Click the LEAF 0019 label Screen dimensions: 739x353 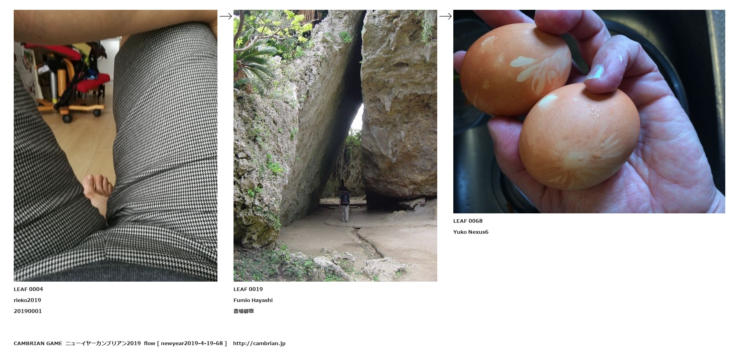click(x=248, y=289)
